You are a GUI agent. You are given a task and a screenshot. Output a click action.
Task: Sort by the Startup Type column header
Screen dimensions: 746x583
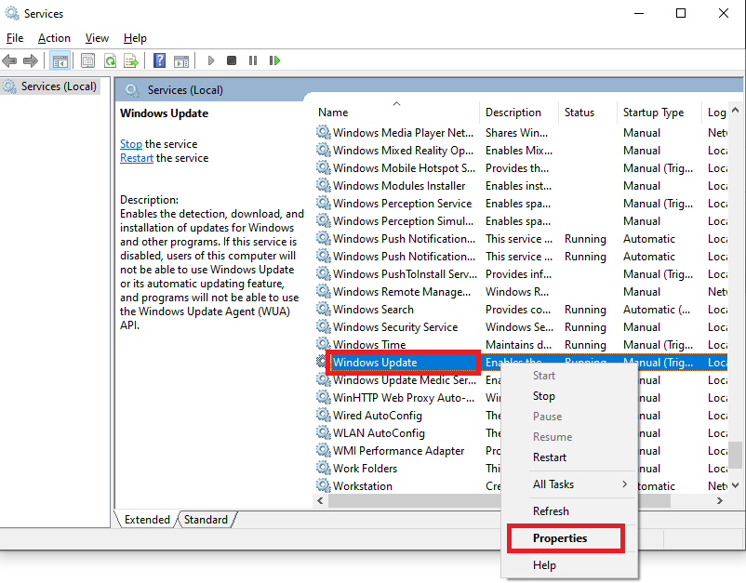point(653,113)
